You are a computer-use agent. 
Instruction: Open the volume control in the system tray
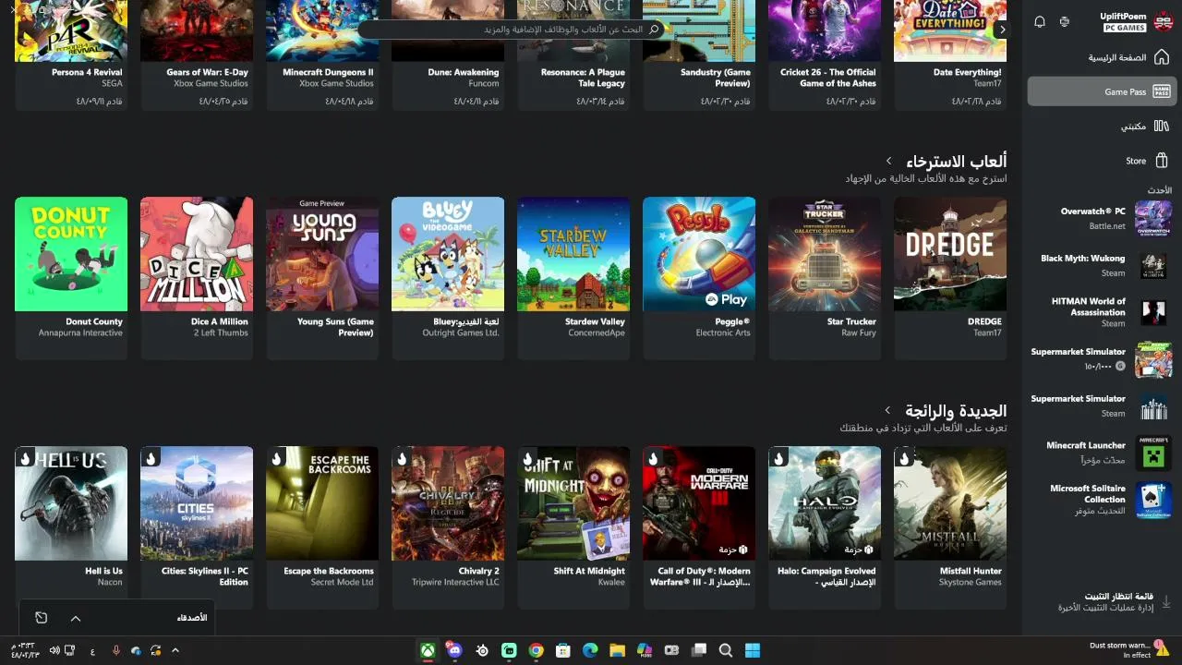pyautogui.click(x=54, y=650)
